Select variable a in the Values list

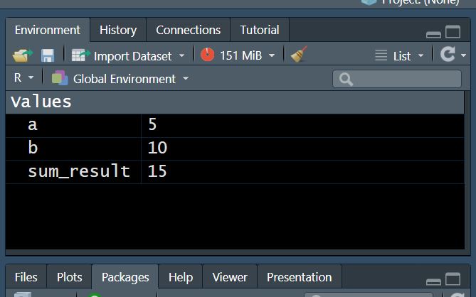33,125
